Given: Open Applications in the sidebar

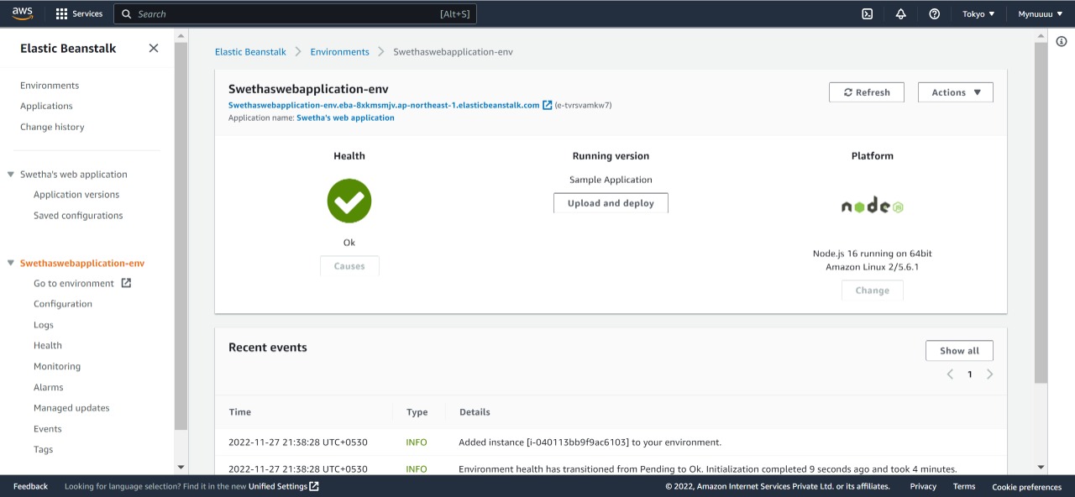Looking at the screenshot, I should tap(46, 106).
